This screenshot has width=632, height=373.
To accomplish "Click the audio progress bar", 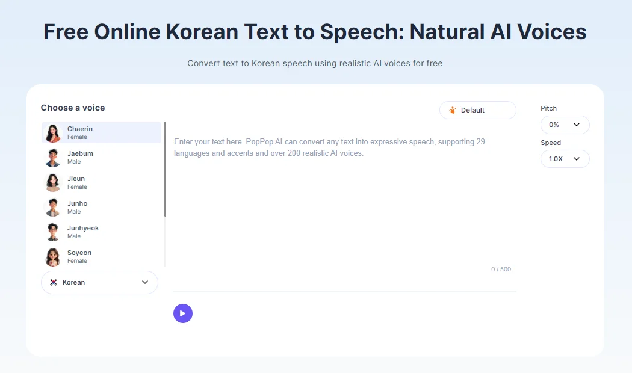I will pyautogui.click(x=344, y=292).
